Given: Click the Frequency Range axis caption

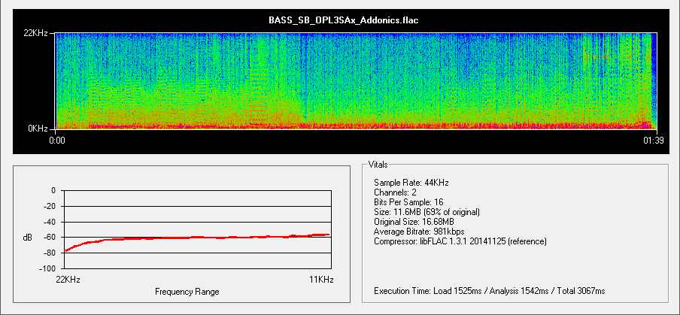Looking at the screenshot, I should [187, 291].
